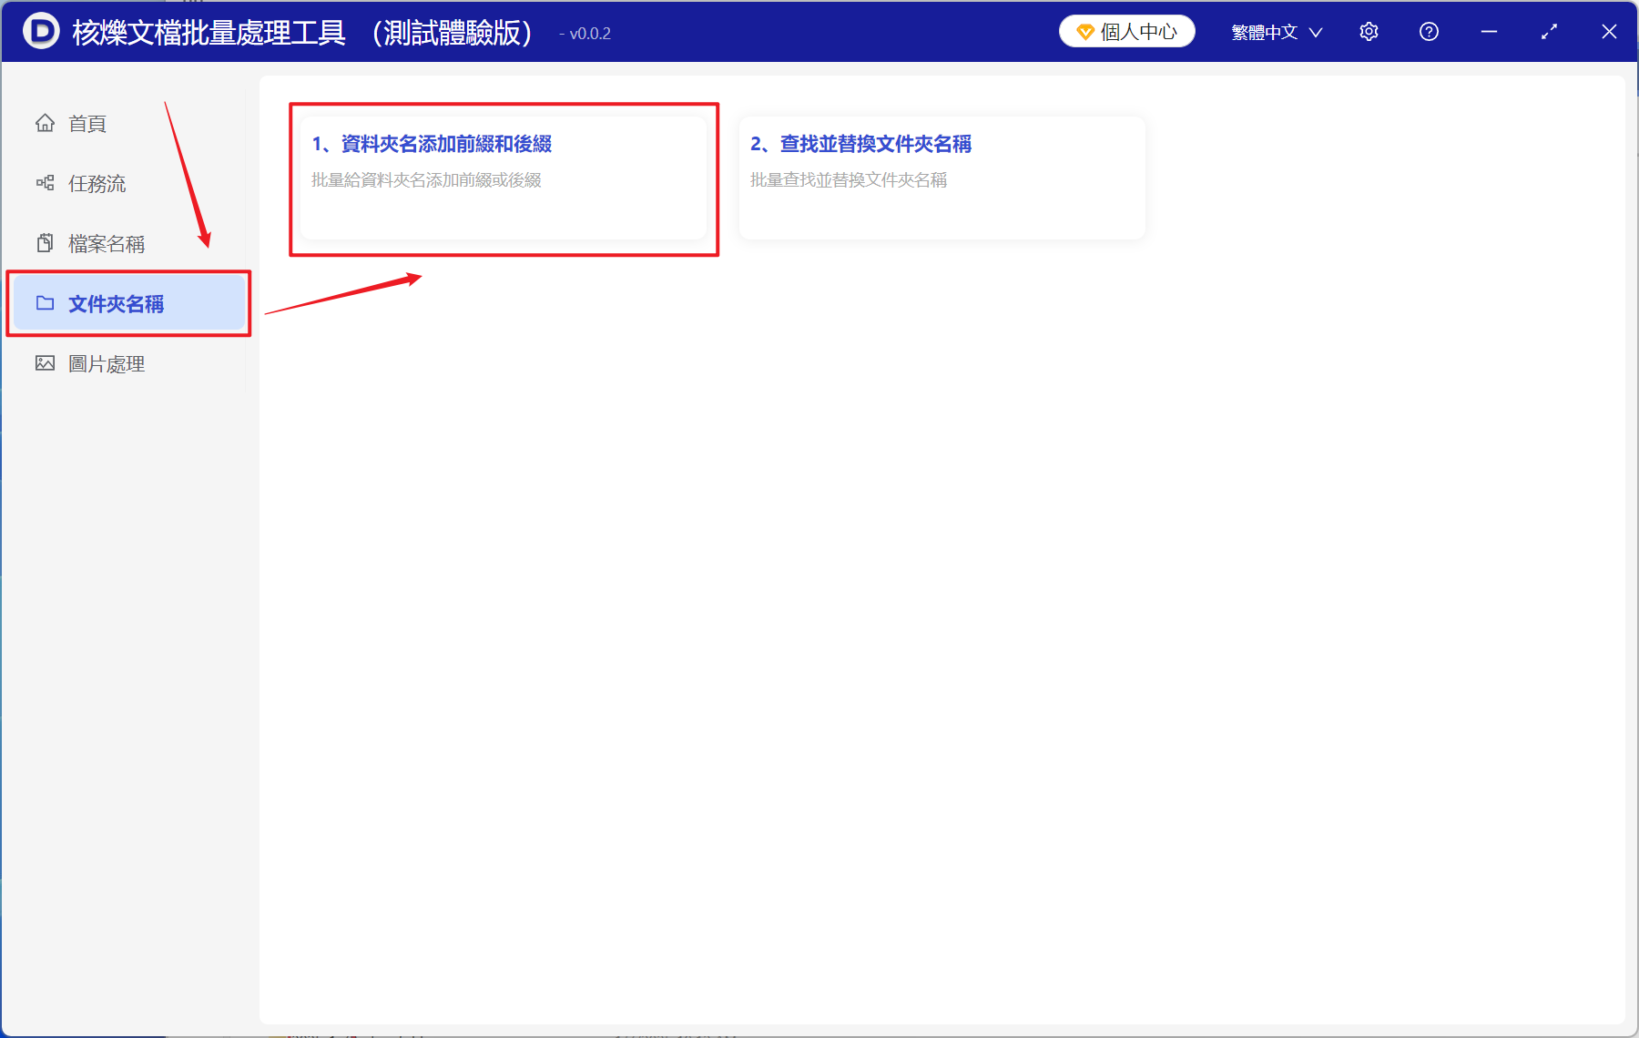Click the v0.0.2 version label
This screenshot has width=1639, height=1038.
pos(585,34)
